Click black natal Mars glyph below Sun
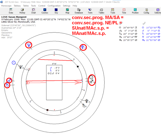 coord(91,81)
